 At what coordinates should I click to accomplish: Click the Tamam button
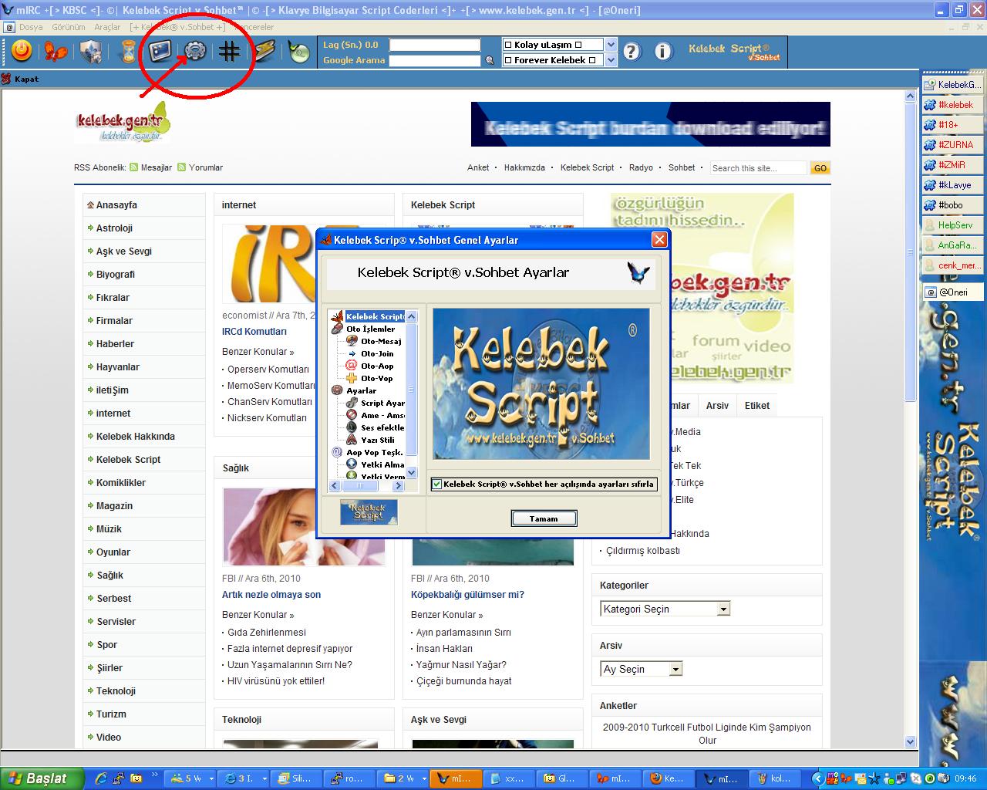(544, 518)
